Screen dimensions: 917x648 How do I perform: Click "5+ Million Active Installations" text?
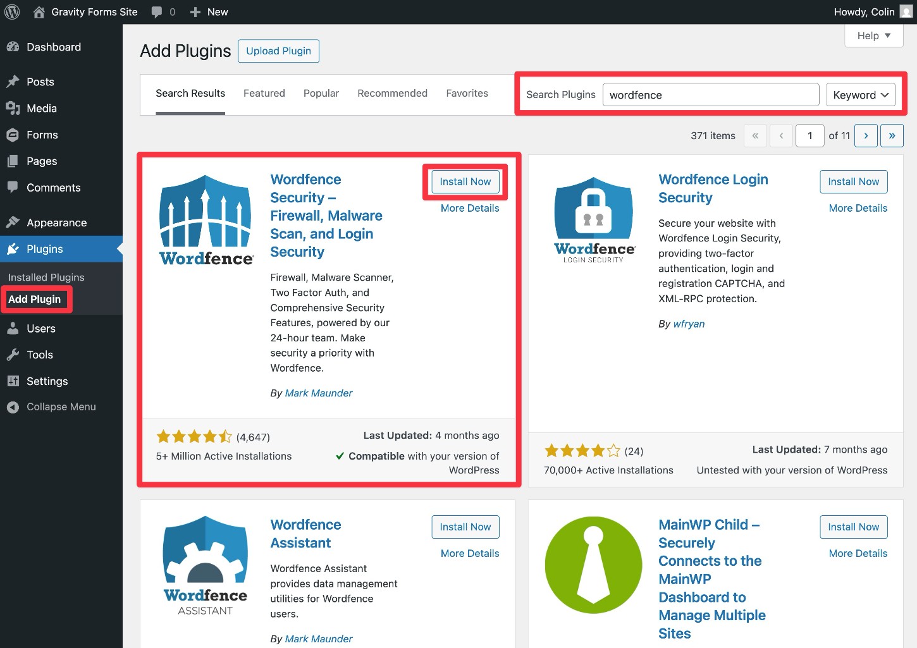click(224, 456)
